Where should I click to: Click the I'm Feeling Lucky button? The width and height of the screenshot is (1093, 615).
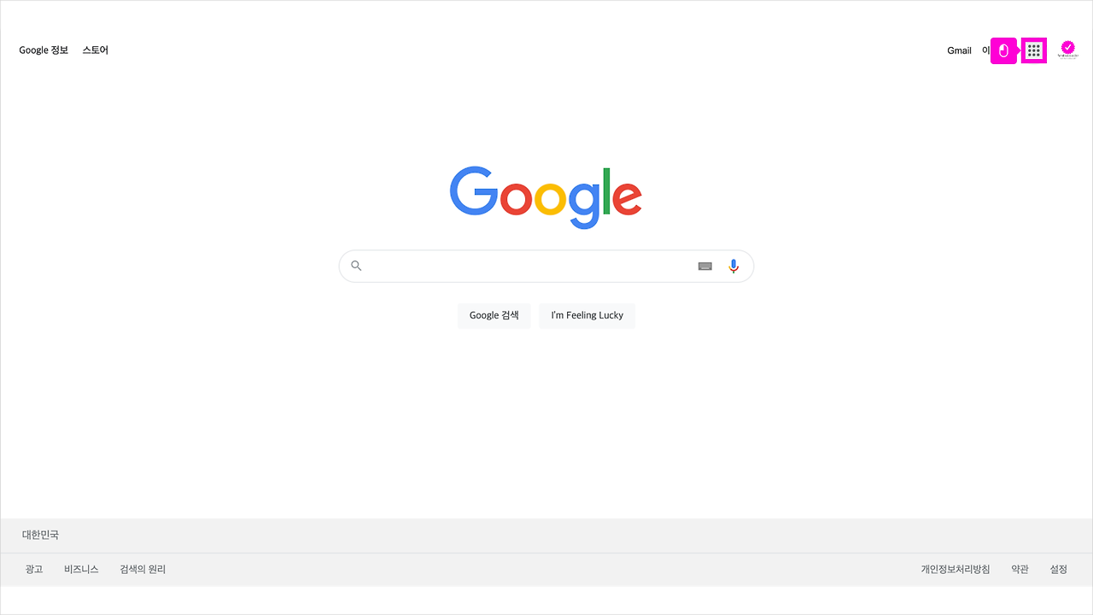coord(587,315)
